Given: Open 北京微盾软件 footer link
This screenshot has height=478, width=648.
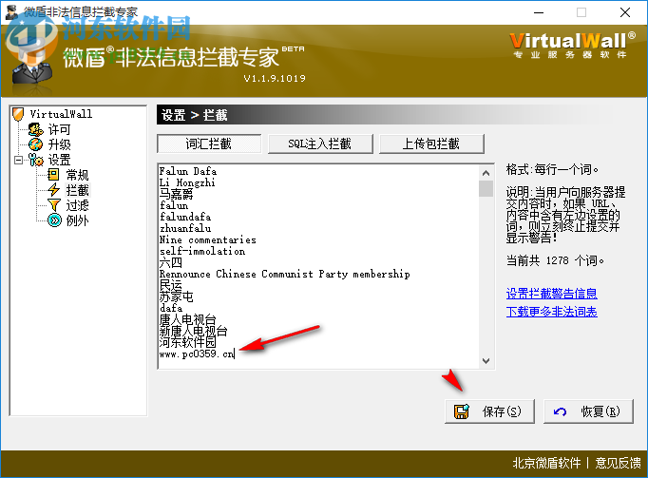Looking at the screenshot, I should coord(546,463).
